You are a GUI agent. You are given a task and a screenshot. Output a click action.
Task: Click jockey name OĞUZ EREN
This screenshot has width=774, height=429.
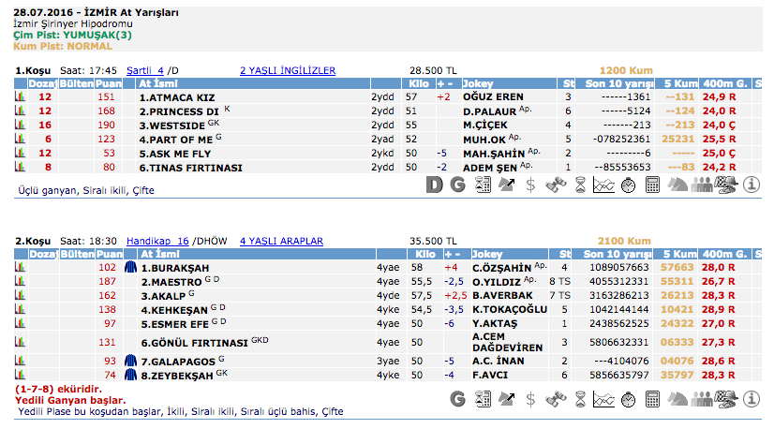point(493,96)
